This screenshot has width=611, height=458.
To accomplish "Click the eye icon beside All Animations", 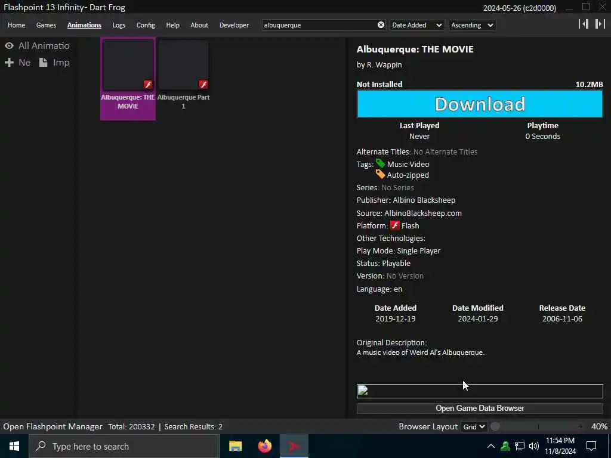I will coord(10,45).
